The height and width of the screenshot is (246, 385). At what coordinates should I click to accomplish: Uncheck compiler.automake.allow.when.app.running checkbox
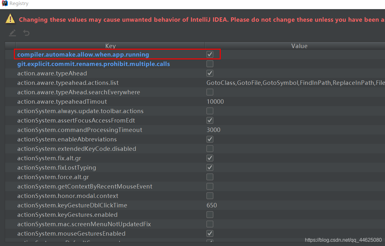[210, 54]
